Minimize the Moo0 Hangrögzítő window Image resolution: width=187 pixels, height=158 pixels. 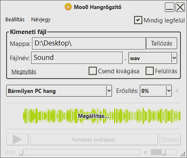coord(169,7)
